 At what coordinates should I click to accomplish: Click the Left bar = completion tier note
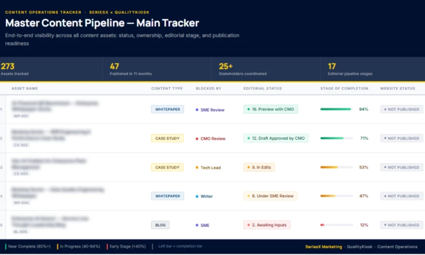180,246
